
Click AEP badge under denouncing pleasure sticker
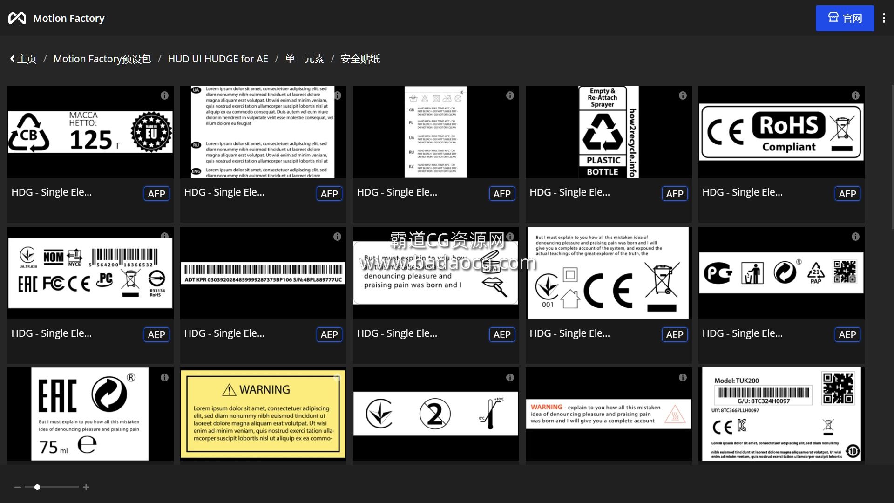pos(502,334)
